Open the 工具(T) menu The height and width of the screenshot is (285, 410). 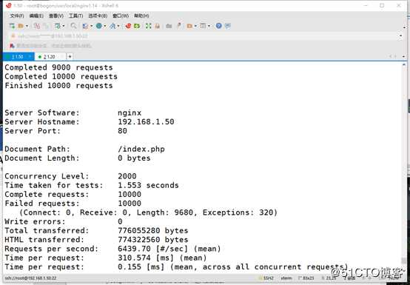click(x=75, y=16)
